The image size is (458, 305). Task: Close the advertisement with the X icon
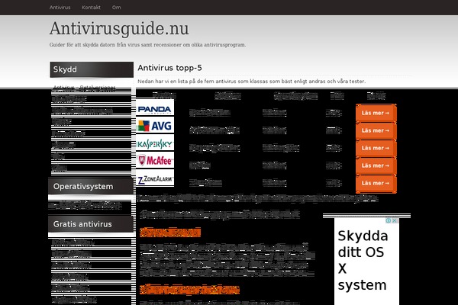[x=394, y=220]
